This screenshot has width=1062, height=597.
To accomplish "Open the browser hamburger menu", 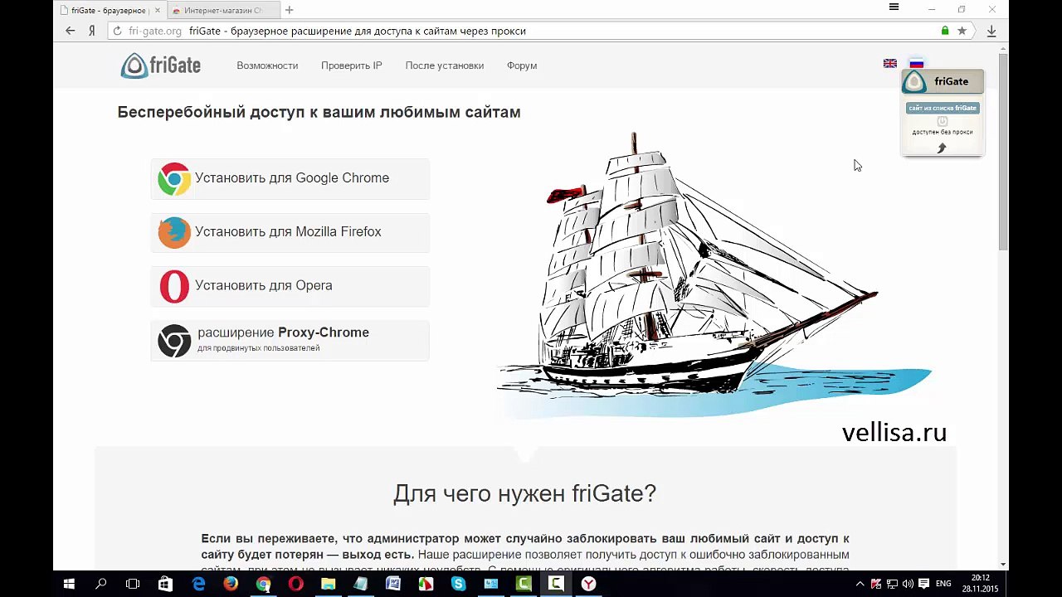I will (x=894, y=7).
